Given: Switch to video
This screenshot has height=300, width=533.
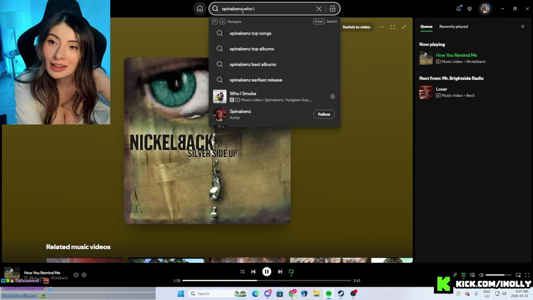Looking at the screenshot, I should 356,27.
